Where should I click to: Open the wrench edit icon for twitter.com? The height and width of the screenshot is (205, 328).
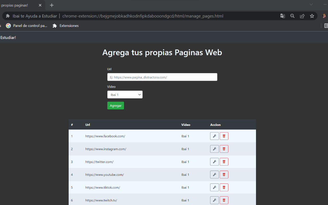(x=214, y=161)
